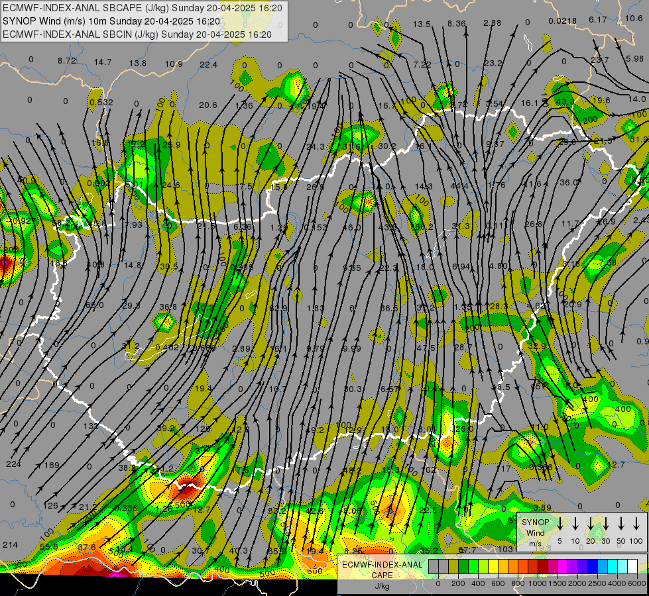Select the white swatch in CAPE colorbar
The height and width of the screenshot is (596, 649).
click(632, 567)
